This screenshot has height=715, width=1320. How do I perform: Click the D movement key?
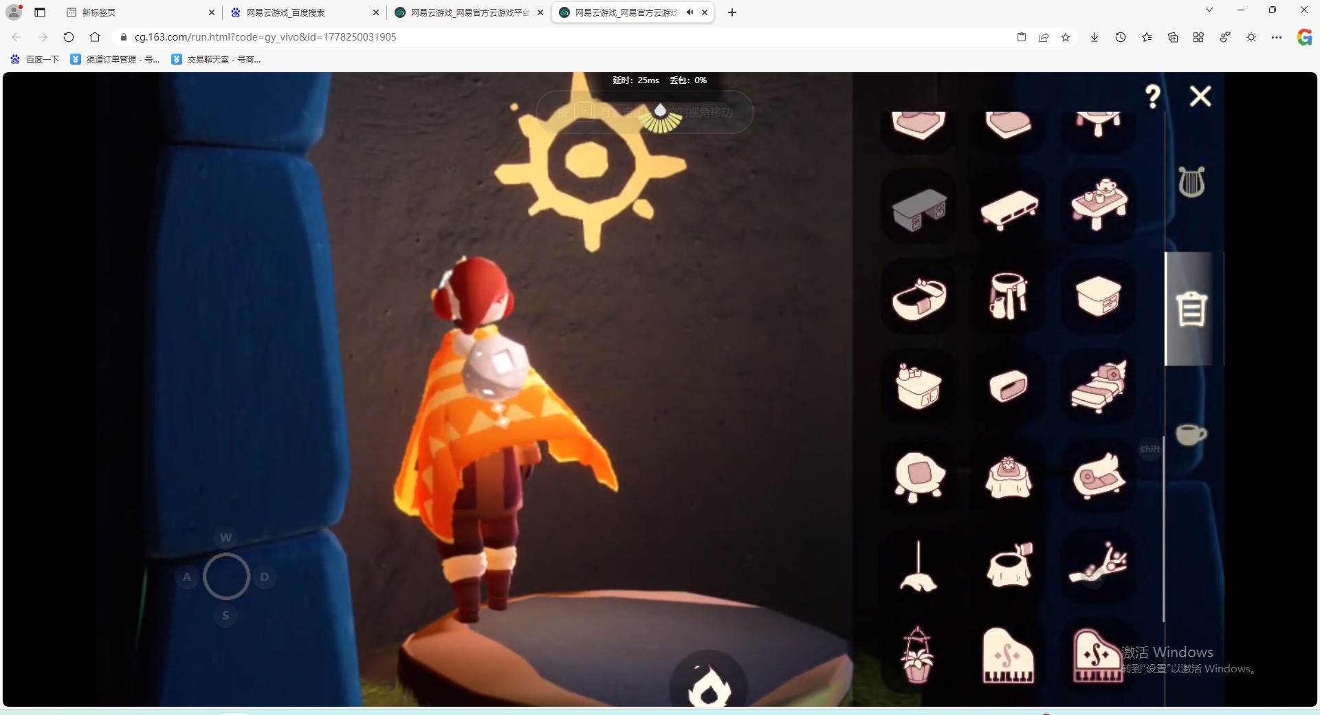(x=264, y=577)
